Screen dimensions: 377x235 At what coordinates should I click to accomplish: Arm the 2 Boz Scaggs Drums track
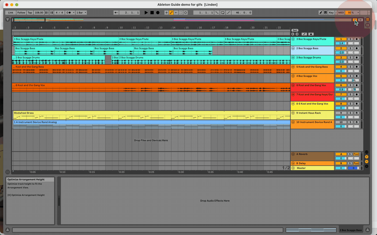tap(357, 58)
